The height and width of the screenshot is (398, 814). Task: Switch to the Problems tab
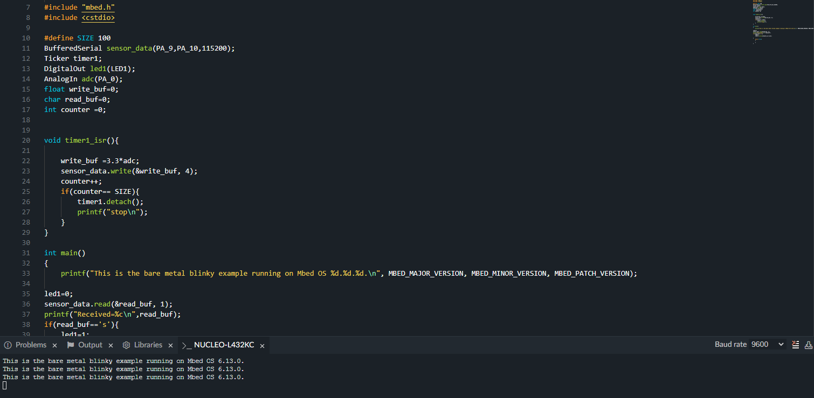(31, 345)
